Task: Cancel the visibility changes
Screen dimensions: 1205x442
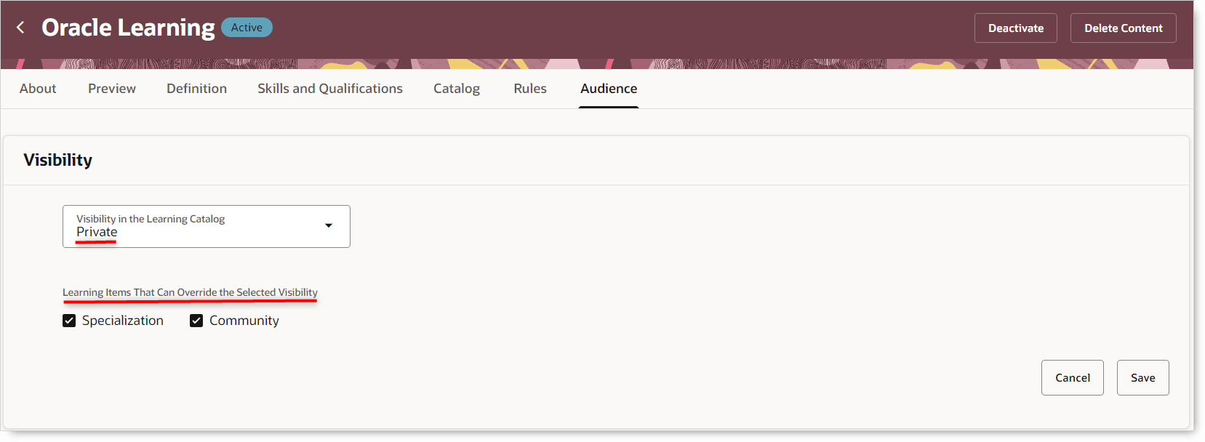Action: pos(1073,378)
